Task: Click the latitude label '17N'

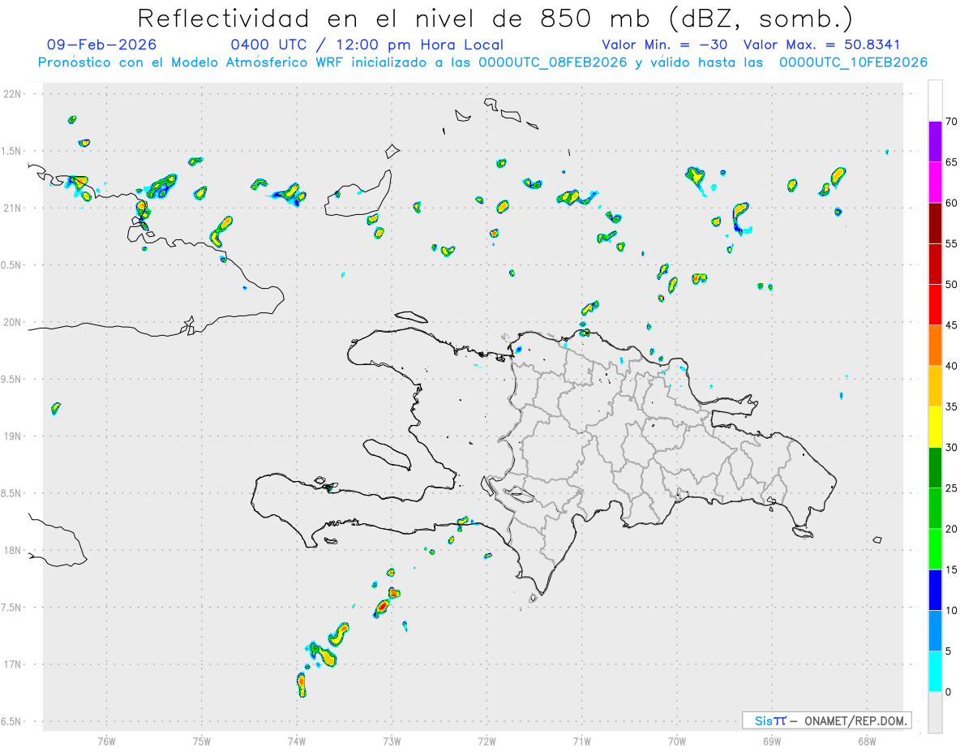Action: click(x=12, y=664)
